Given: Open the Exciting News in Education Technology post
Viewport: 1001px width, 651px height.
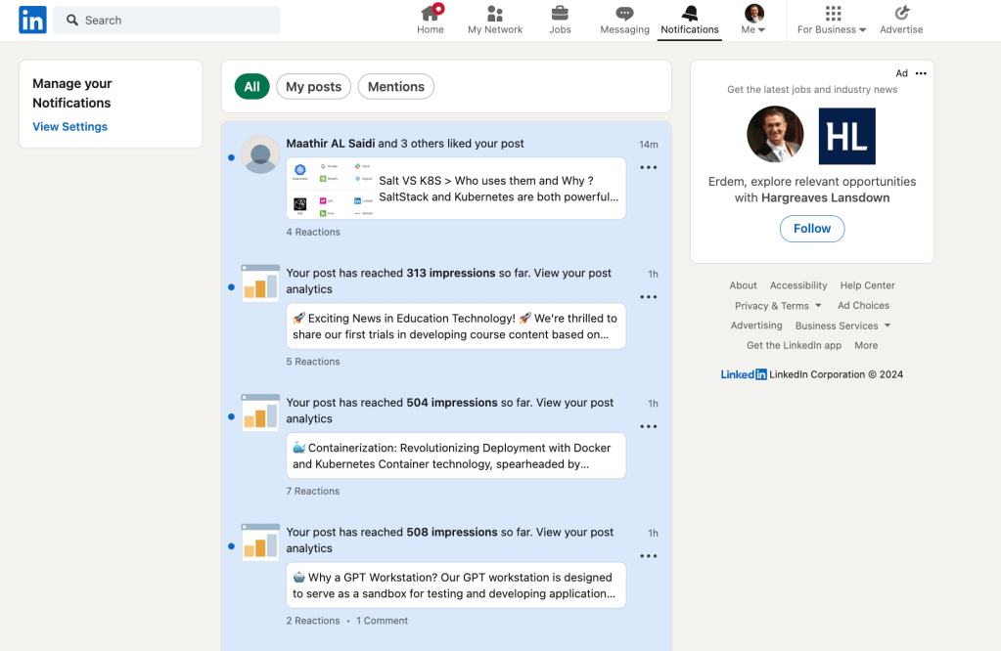Looking at the screenshot, I should [x=456, y=326].
